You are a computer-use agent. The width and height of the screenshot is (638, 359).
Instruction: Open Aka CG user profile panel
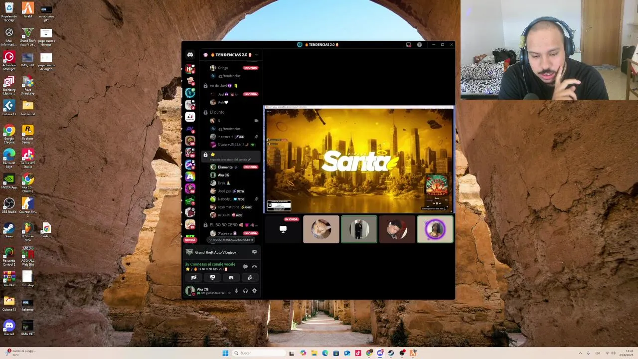(208, 291)
